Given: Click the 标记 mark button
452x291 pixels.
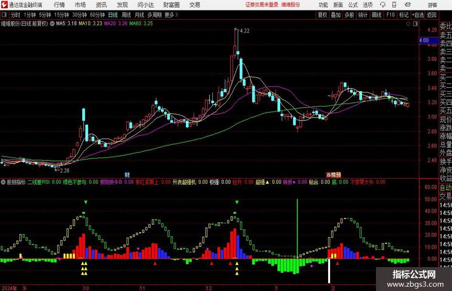Looking at the screenshot, I should (x=404, y=15).
